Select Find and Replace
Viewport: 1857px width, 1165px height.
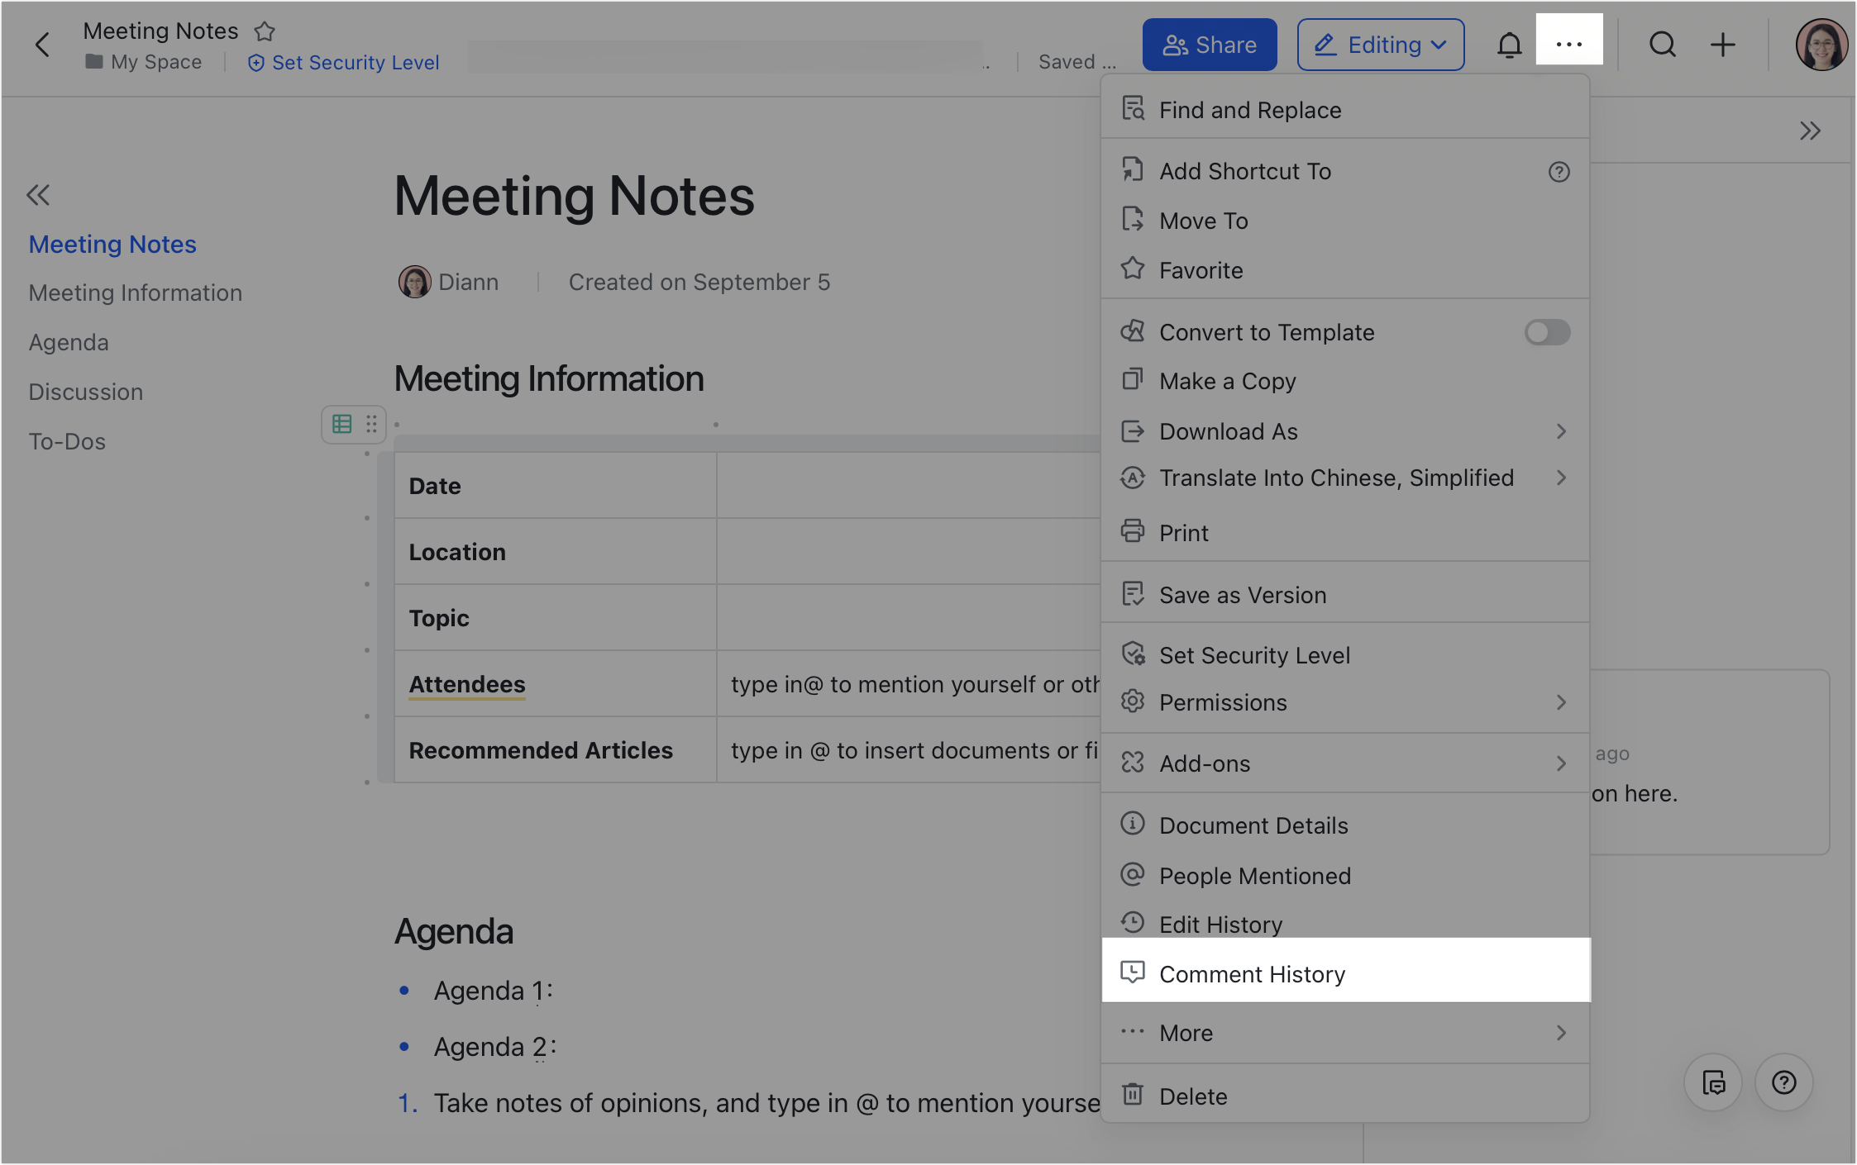pos(1345,110)
